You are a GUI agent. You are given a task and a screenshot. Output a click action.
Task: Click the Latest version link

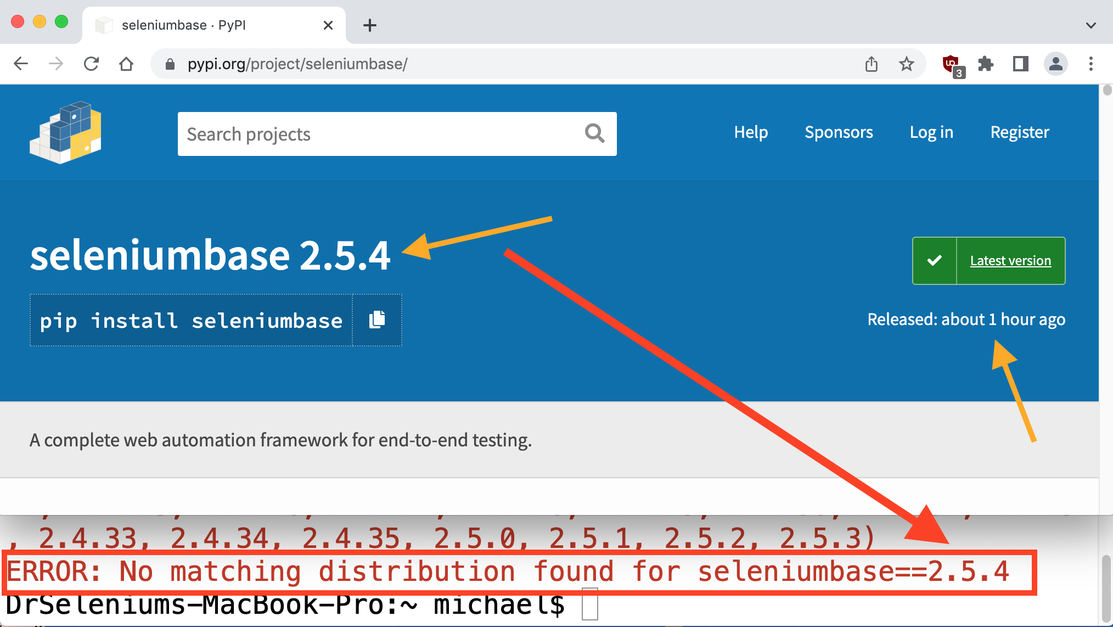(1010, 261)
